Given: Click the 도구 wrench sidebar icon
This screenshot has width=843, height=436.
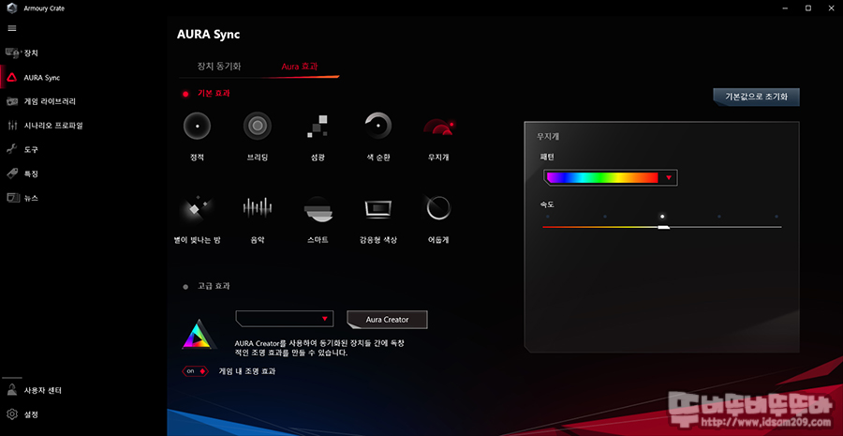Looking at the screenshot, I should [x=12, y=150].
